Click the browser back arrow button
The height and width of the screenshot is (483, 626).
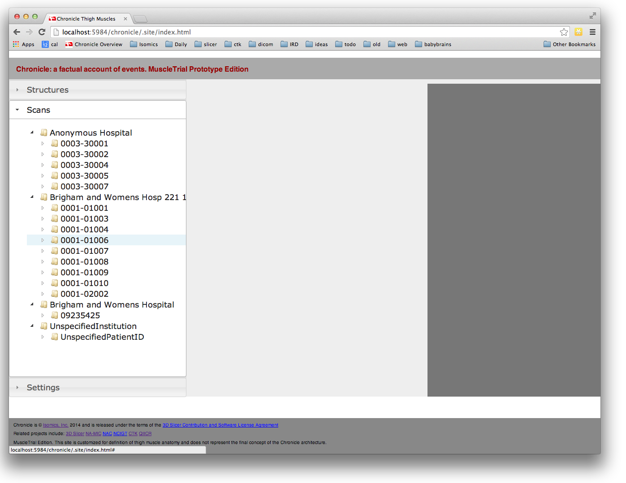pos(17,32)
